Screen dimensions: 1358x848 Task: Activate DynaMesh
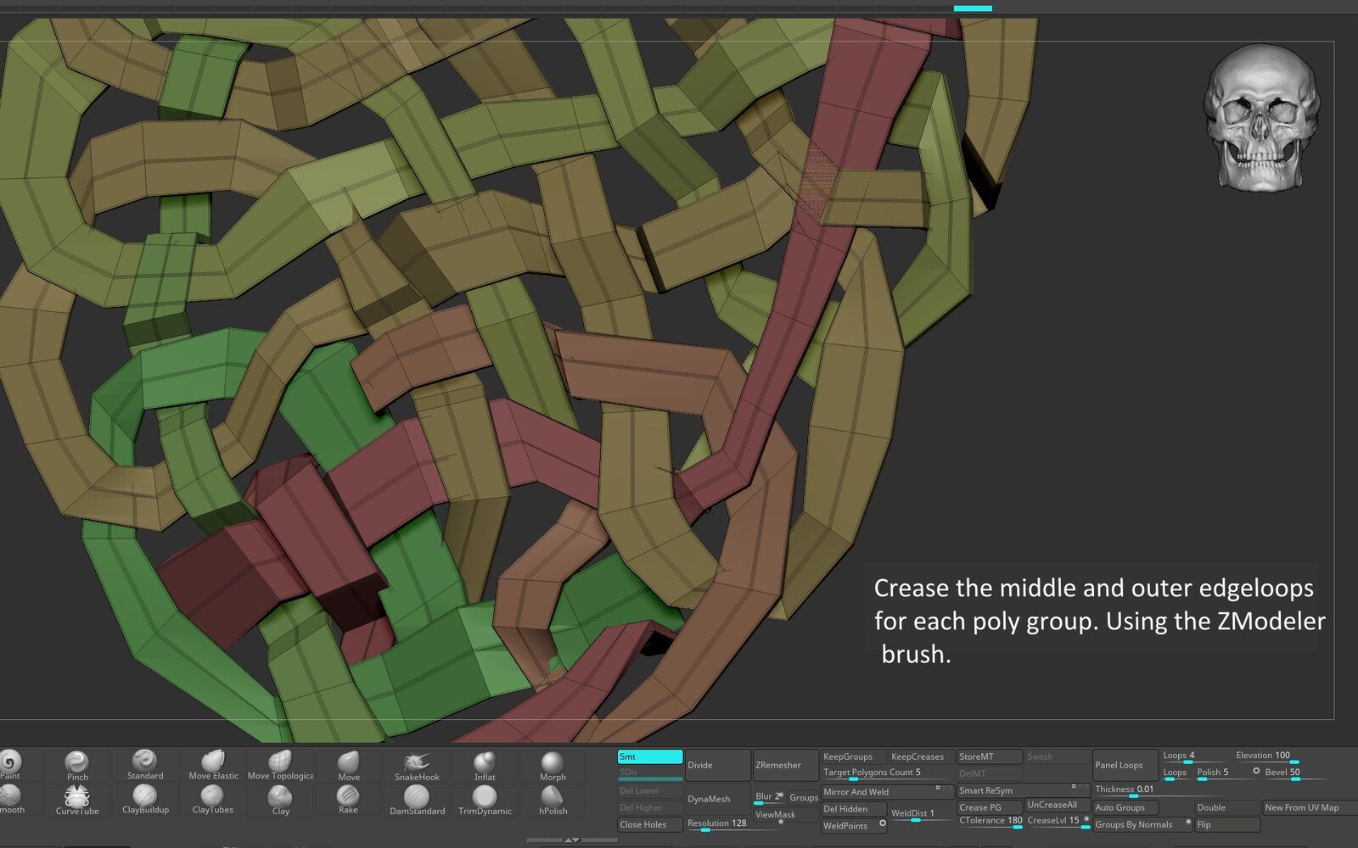point(718,799)
